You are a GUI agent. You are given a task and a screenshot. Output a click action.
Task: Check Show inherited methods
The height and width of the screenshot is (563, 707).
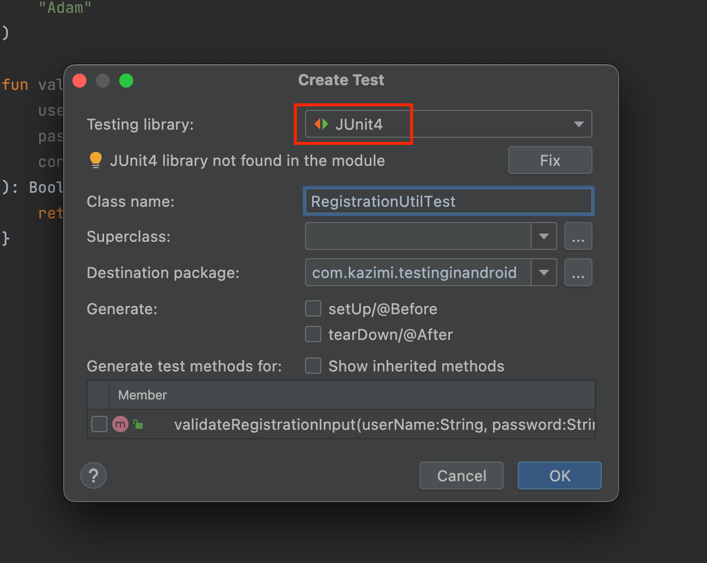tap(313, 366)
